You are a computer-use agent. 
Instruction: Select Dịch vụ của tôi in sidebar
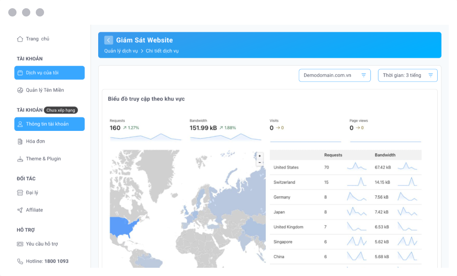(50, 73)
